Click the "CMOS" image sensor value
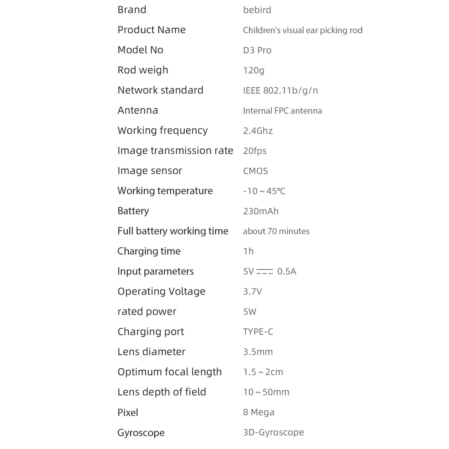This screenshot has height=449, width=449. tap(255, 171)
